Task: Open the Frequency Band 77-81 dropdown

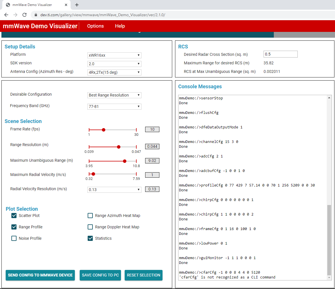Action: (x=114, y=106)
